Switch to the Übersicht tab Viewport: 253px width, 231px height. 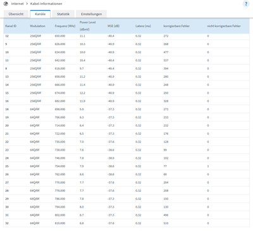click(16, 14)
